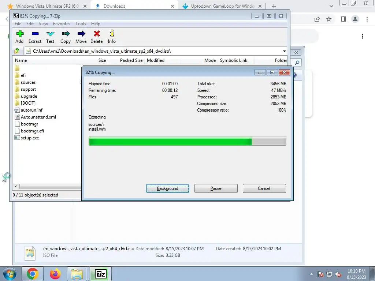Open the Edit menu
The width and height of the screenshot is (375, 281).
pos(30,24)
